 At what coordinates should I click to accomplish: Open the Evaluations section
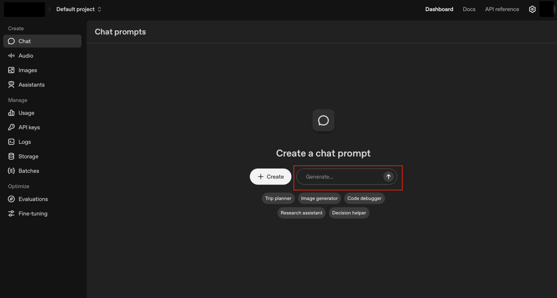click(33, 199)
